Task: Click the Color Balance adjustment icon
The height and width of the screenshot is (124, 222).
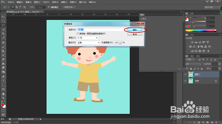Action: [x=194, y=47]
